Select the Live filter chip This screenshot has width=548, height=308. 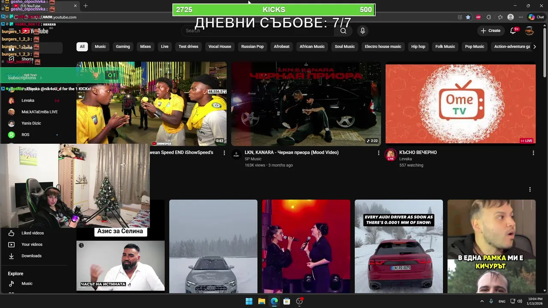click(x=165, y=47)
